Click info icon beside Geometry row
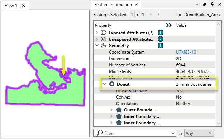Viewport: 224px width, 139px height. (x=161, y=45)
